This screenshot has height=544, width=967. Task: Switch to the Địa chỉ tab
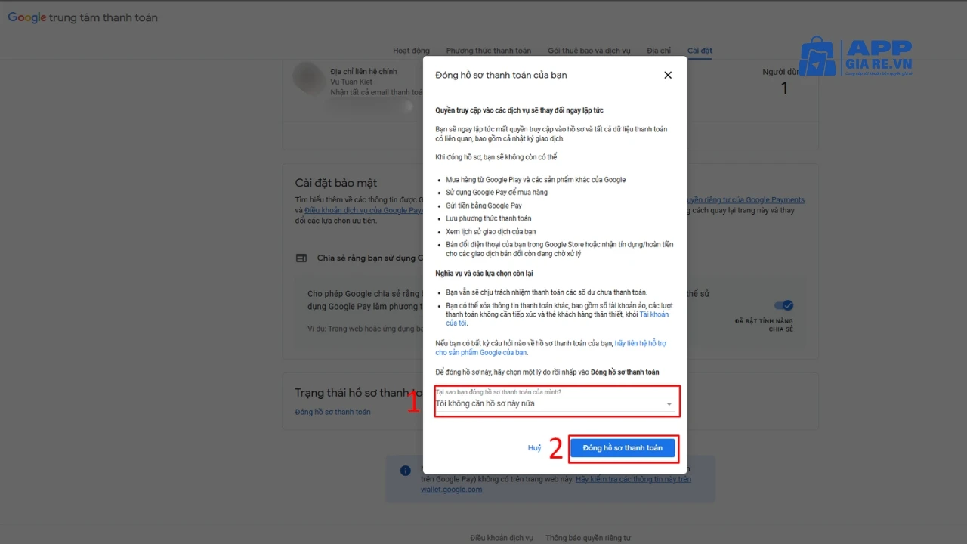658,51
